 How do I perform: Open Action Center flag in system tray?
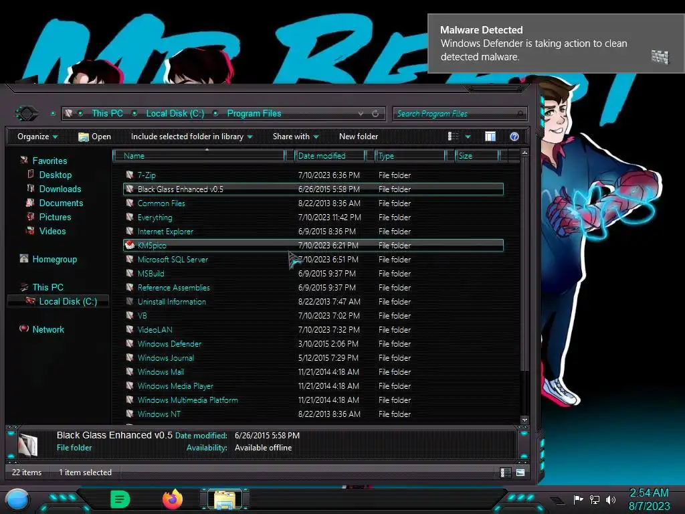[579, 499]
